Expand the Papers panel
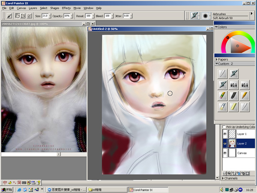257x193 pixels. pos(216,60)
